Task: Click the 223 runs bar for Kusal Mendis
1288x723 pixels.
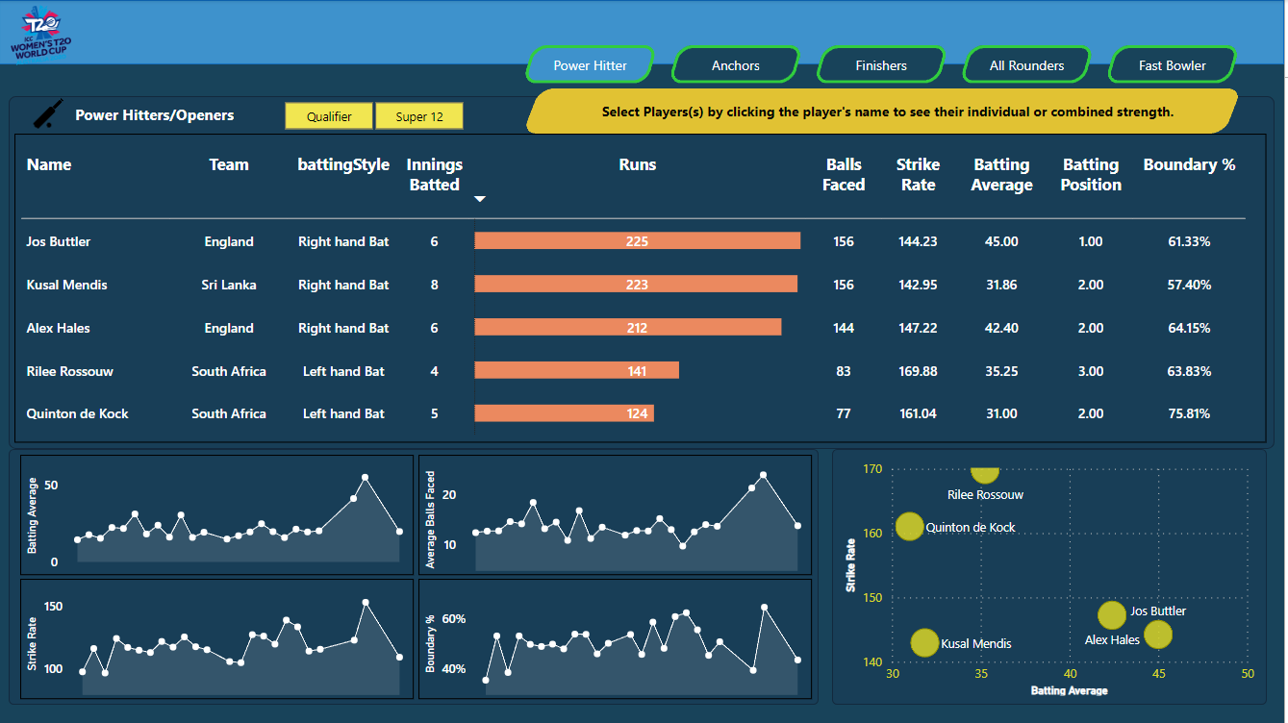Action: (636, 285)
